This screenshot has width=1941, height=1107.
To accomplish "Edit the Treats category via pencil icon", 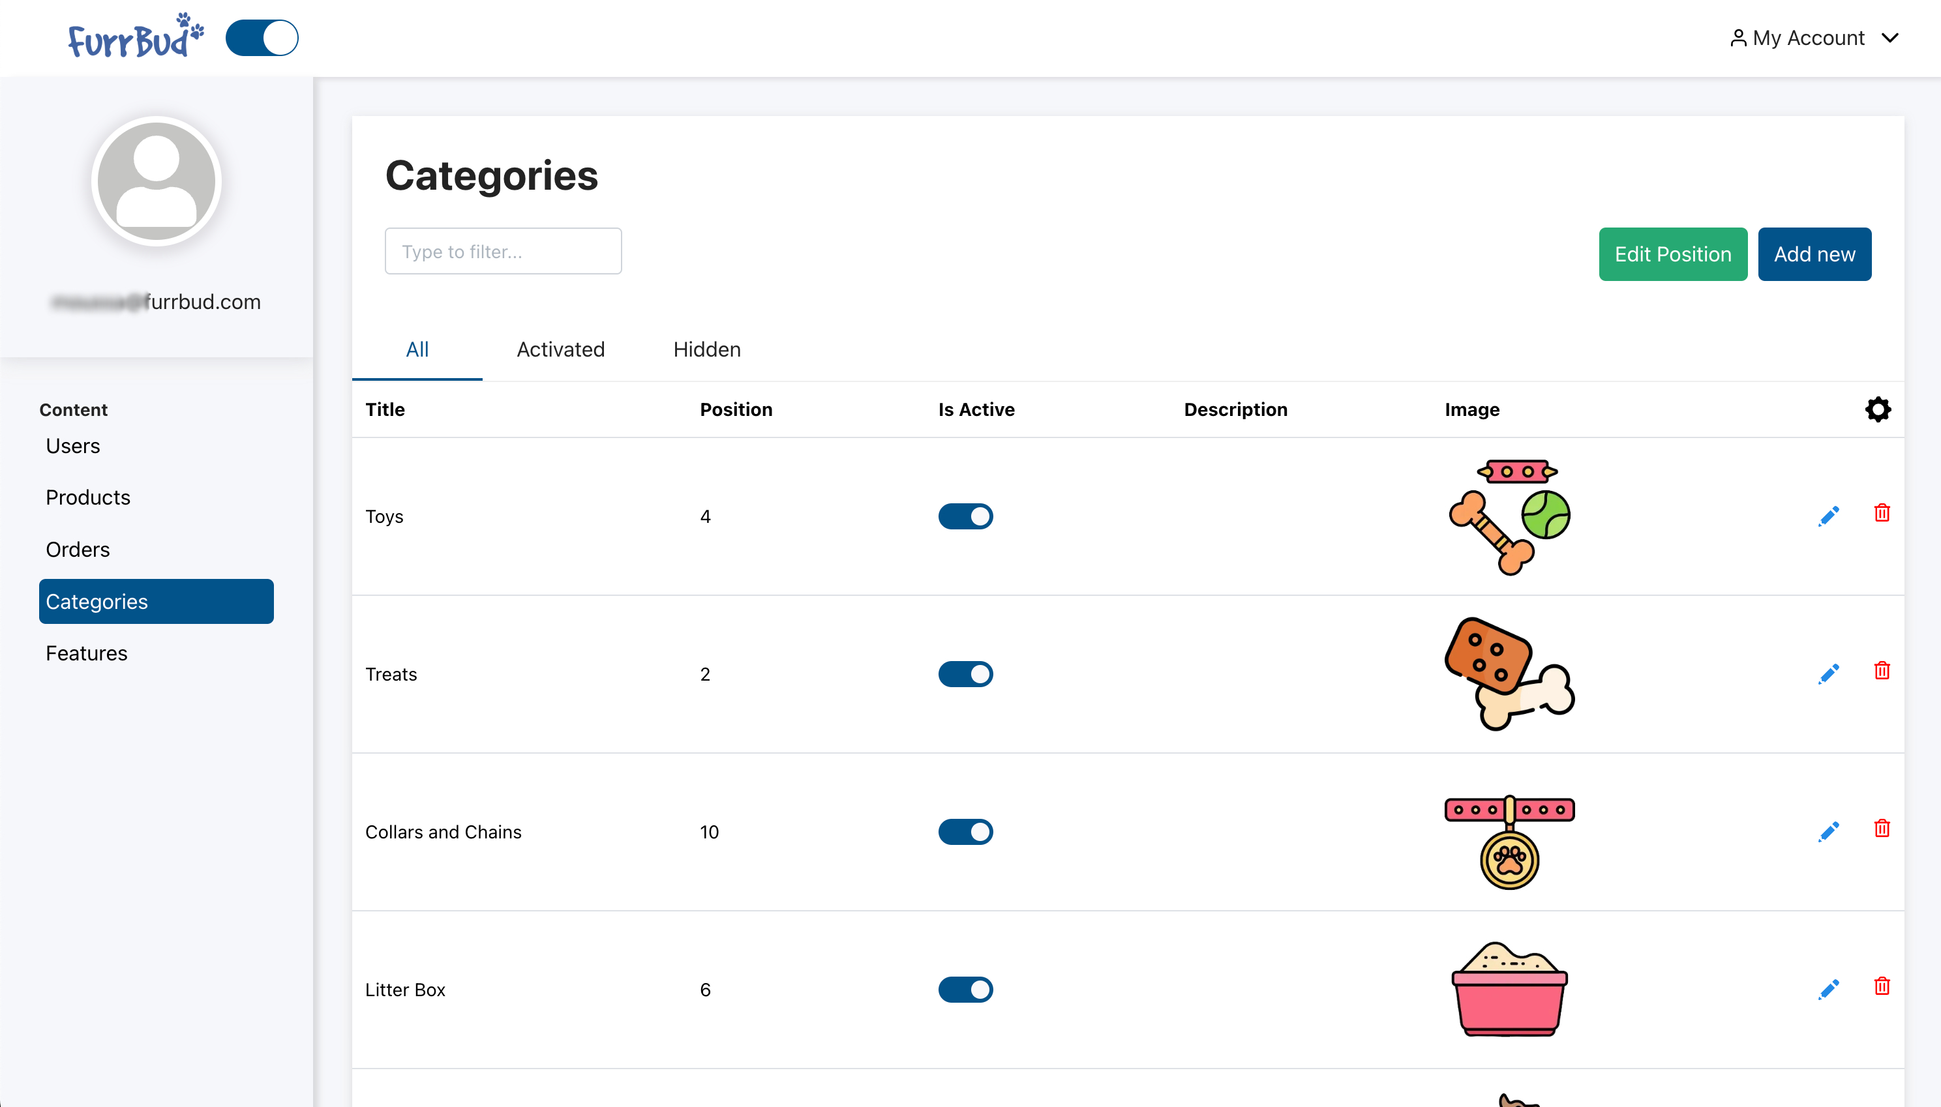I will 1828,673.
